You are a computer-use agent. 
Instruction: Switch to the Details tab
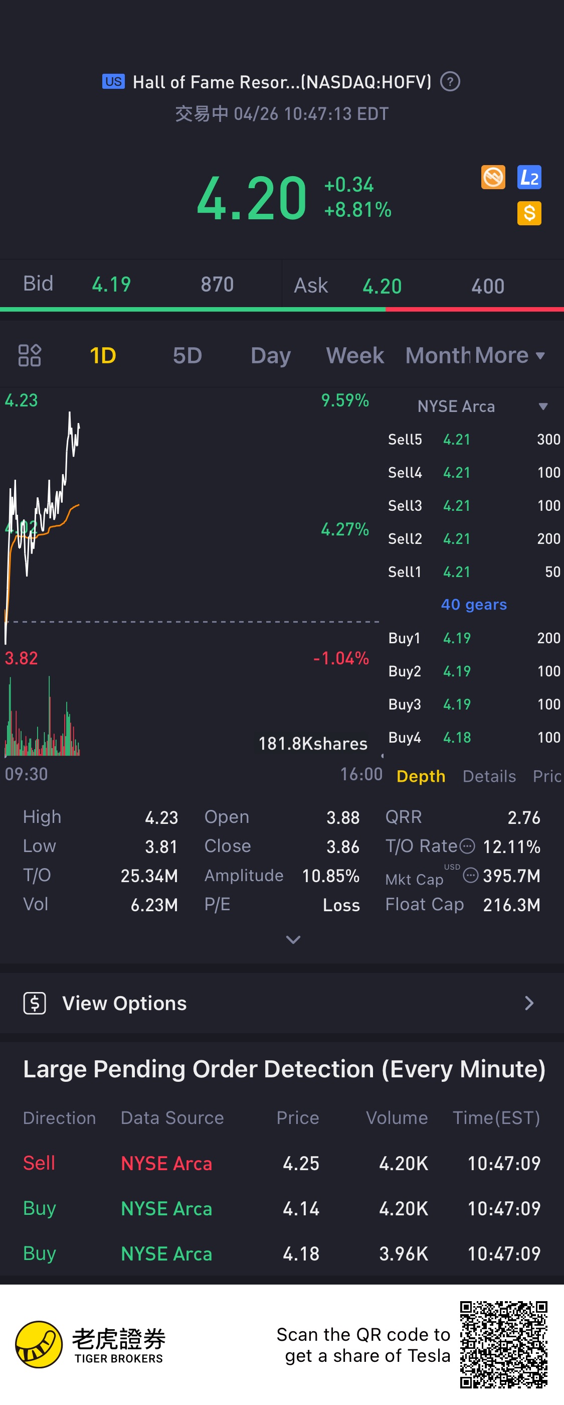pyautogui.click(x=489, y=776)
